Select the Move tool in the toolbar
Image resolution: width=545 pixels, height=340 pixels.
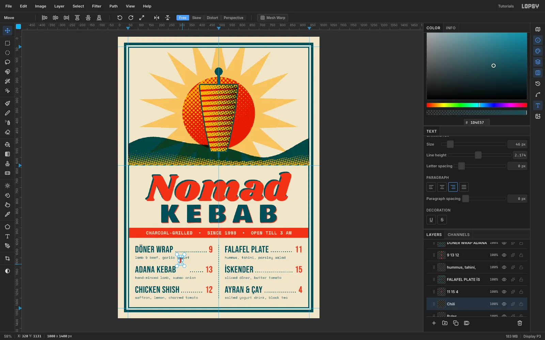[7, 31]
